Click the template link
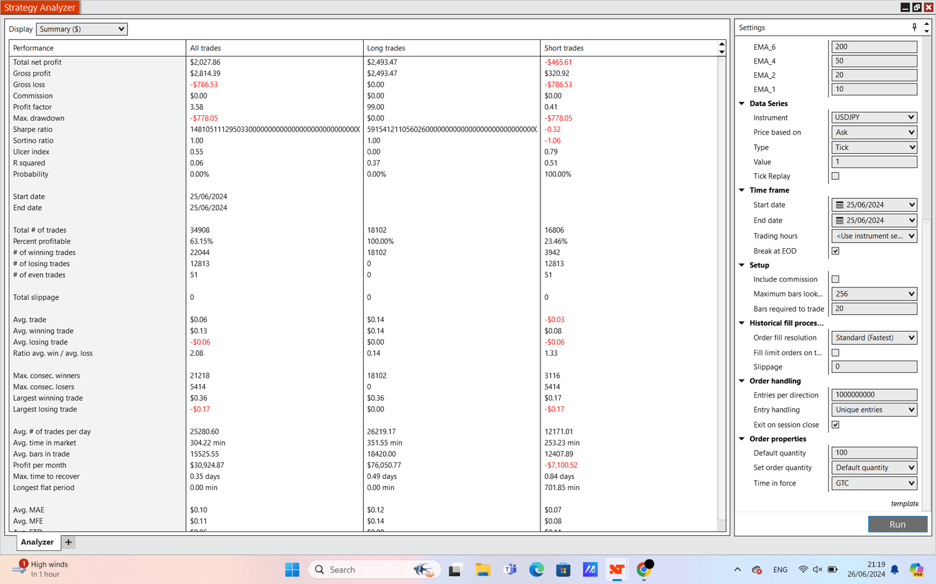Image resolution: width=936 pixels, height=584 pixels. [904, 504]
